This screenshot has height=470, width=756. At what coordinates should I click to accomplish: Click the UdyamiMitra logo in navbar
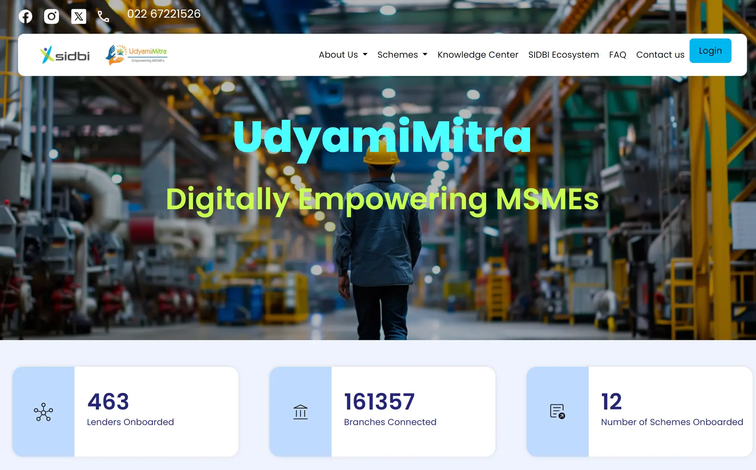136,55
